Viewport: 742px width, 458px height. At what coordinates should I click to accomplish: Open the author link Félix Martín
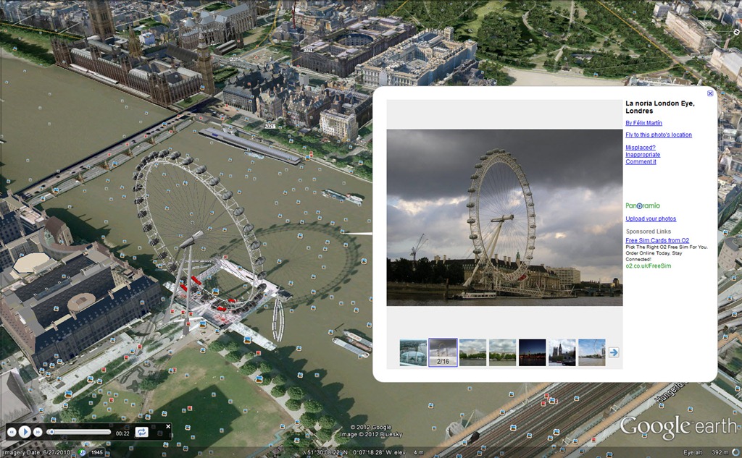pyautogui.click(x=643, y=123)
